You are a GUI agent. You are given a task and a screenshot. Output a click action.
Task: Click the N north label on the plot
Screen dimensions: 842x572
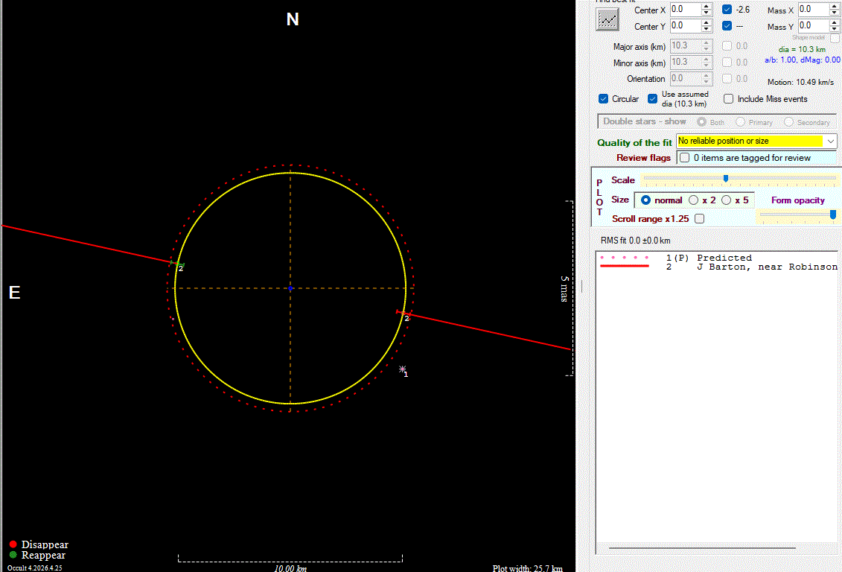[x=293, y=19]
